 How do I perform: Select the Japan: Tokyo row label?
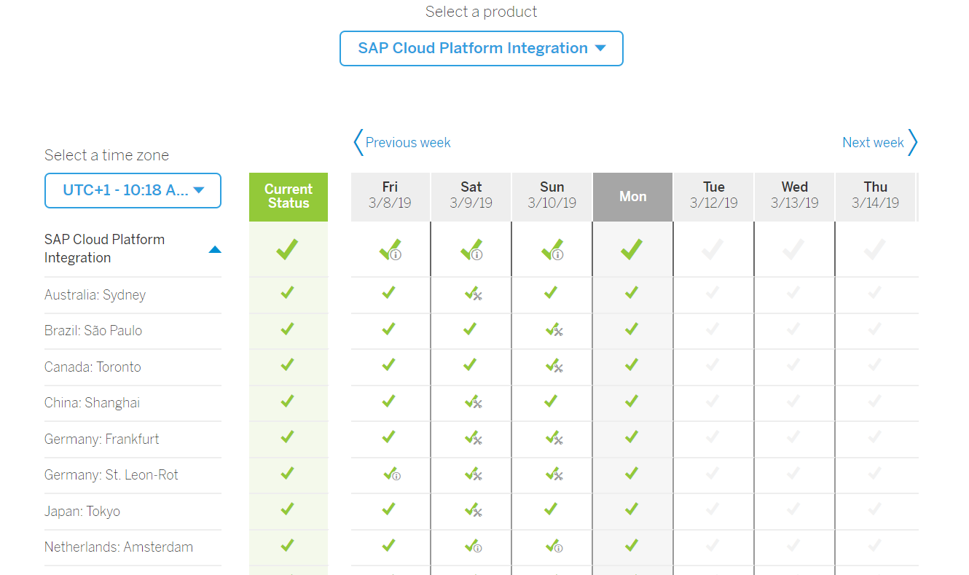pos(82,512)
